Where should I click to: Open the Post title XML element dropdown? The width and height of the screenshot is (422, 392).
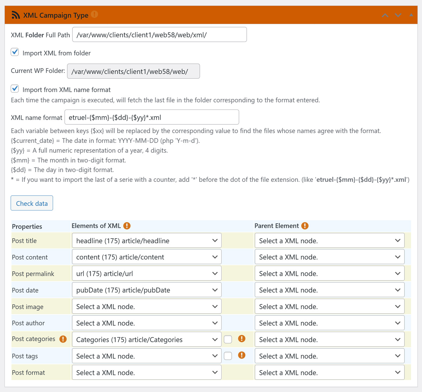click(x=147, y=241)
